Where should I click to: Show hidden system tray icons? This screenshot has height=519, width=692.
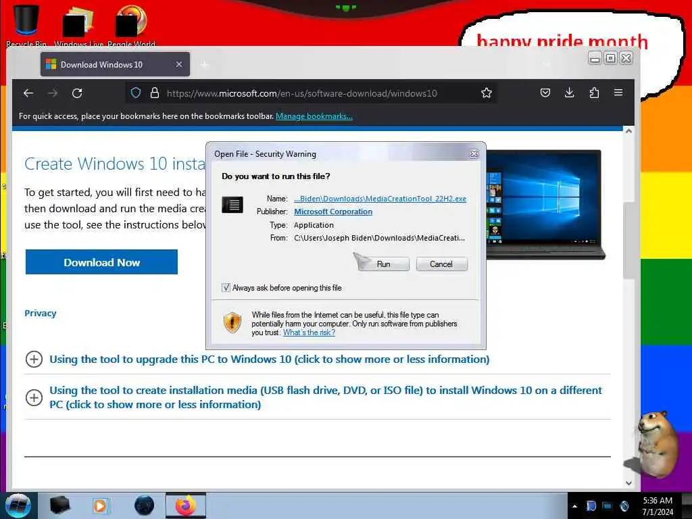coord(574,506)
